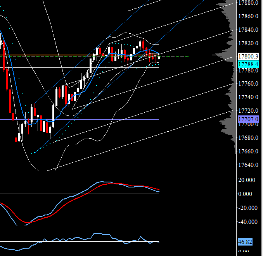Screen dimensions: 263x256
Task: Click the 20.000 oscillator axis label
Action: point(247,180)
